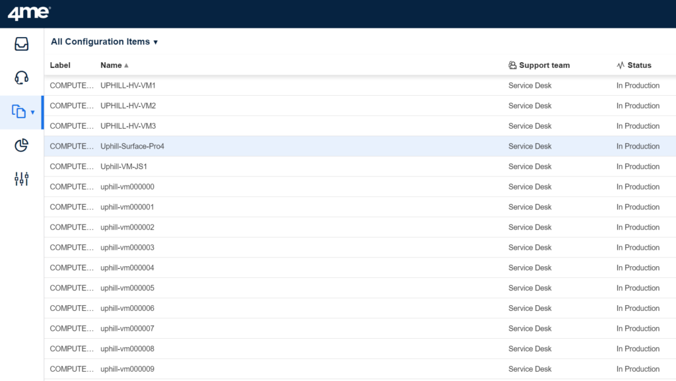Click Service Desk next to UPHILL-HV-VM2

[530, 106]
